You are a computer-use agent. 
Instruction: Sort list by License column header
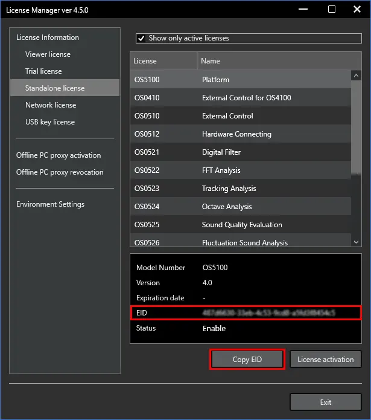[163, 61]
